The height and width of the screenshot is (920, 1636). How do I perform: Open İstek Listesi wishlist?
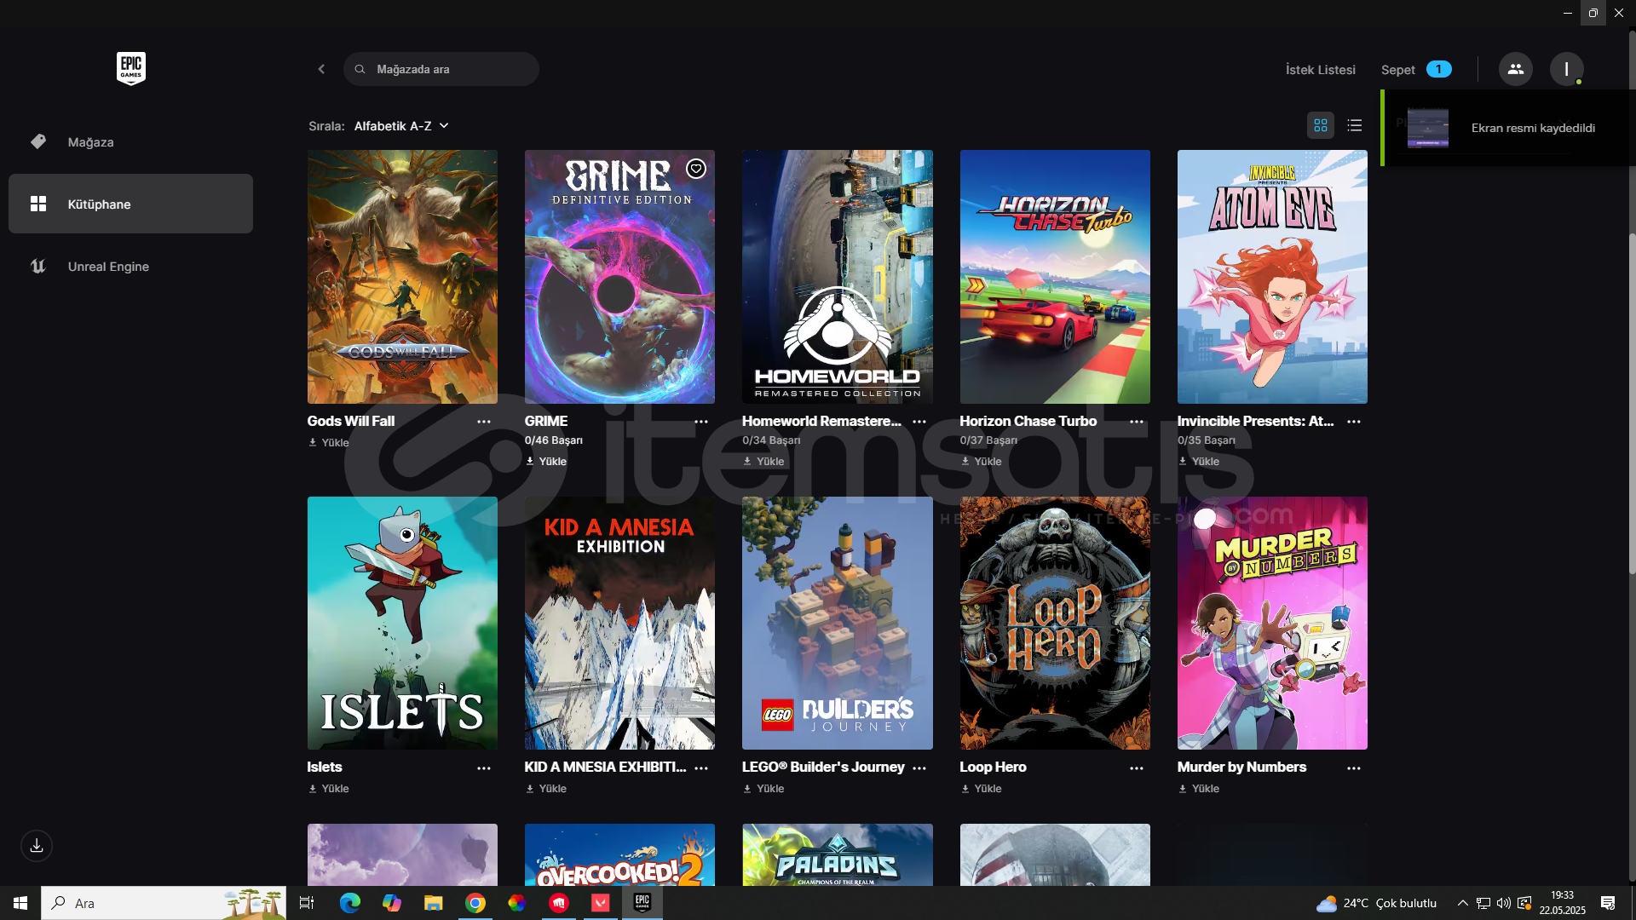[1320, 70]
